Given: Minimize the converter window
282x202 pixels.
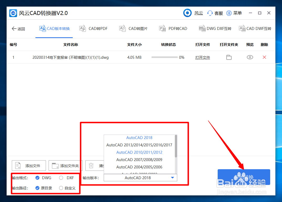Looking at the screenshot, I should tap(250, 13).
